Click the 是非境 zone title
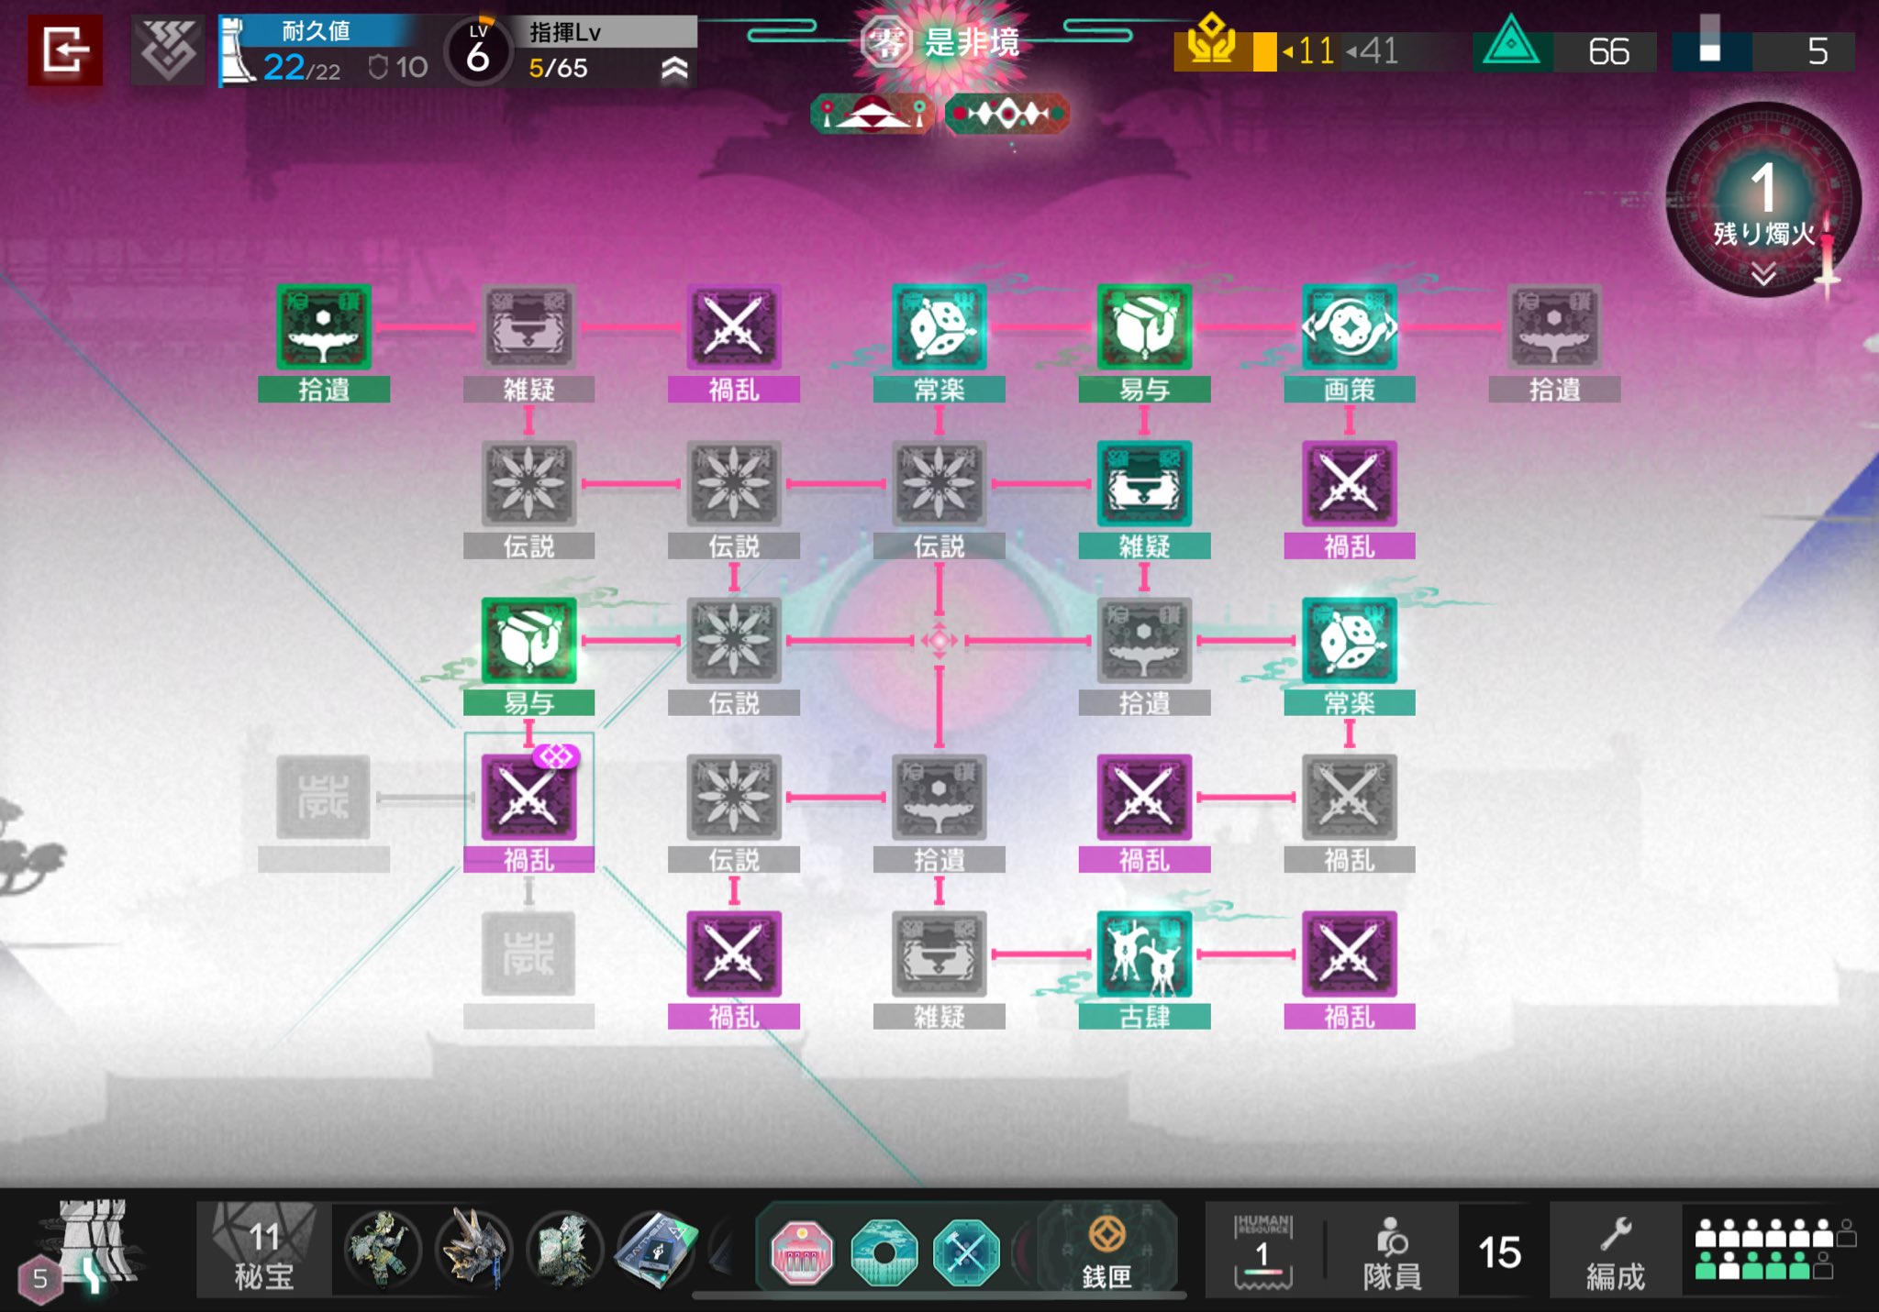The width and height of the screenshot is (1879, 1312). [x=971, y=42]
